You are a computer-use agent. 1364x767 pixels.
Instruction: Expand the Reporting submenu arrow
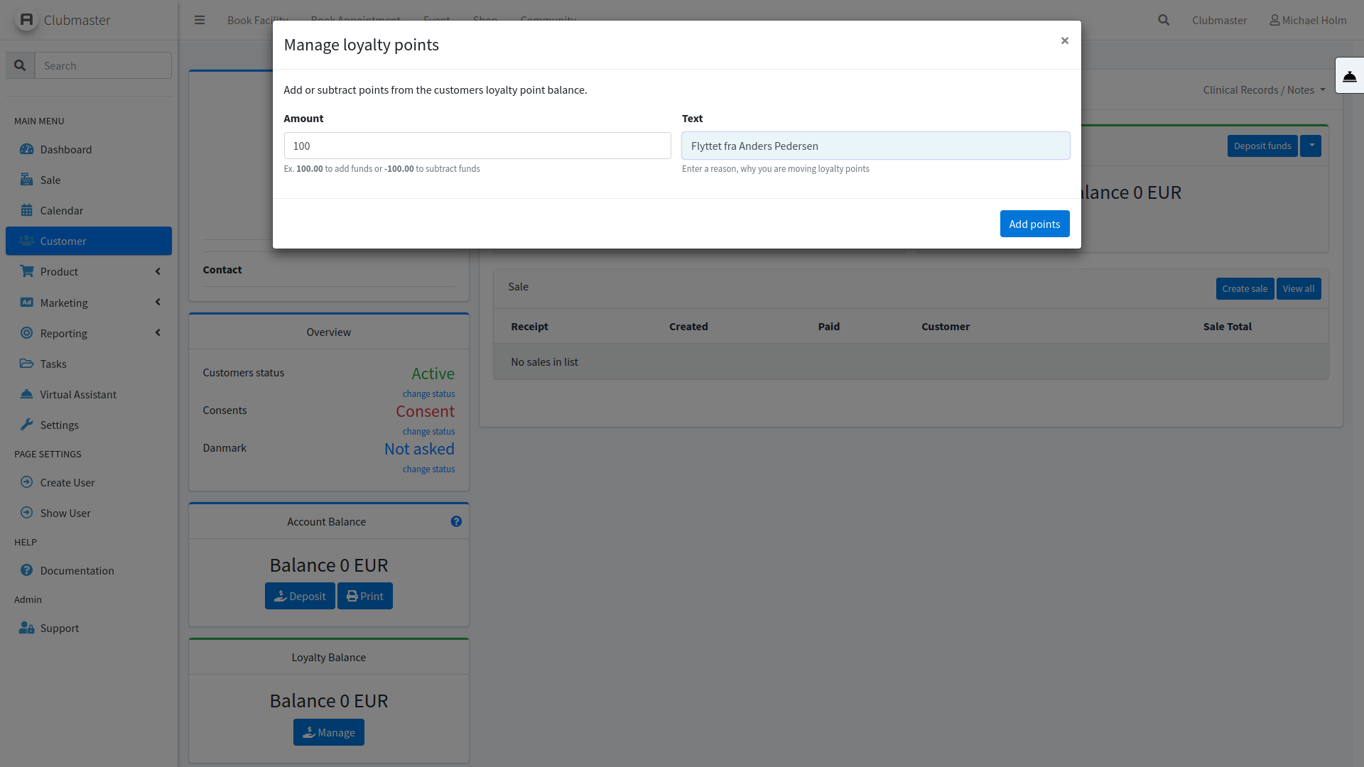[158, 333]
